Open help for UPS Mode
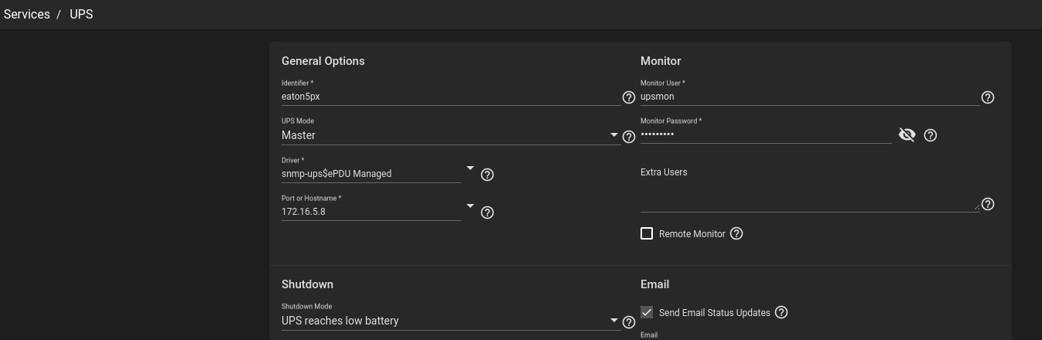Viewport: 1042px width, 340px height. (x=629, y=137)
